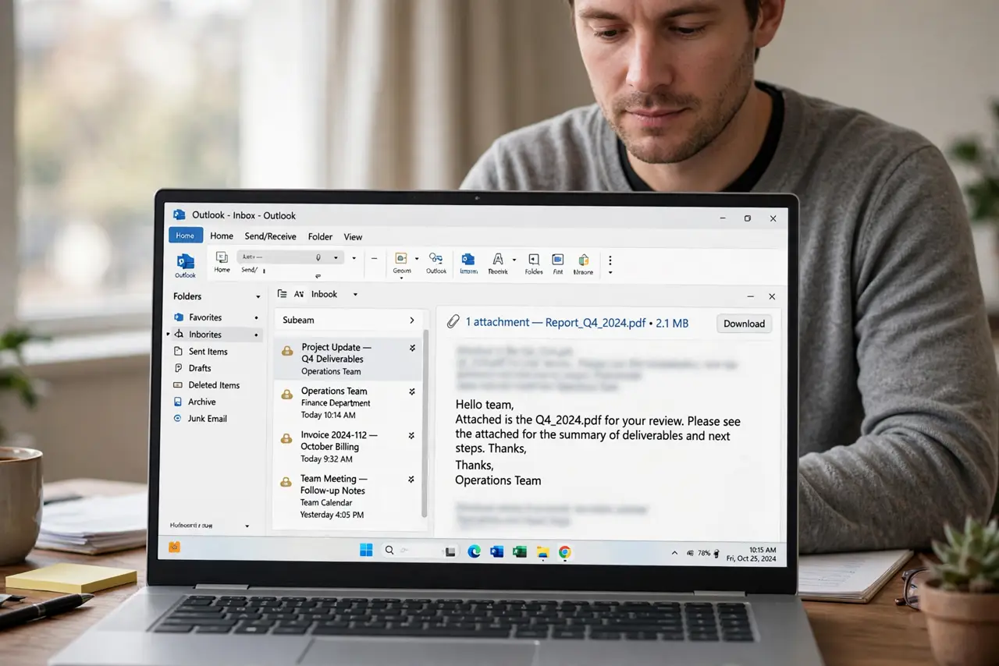This screenshot has width=999, height=666.
Task: Open Microsoft Edge from the taskbar
Action: coord(474,552)
